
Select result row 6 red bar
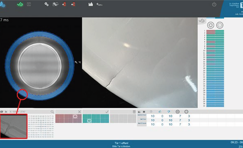click(x=211, y=42)
